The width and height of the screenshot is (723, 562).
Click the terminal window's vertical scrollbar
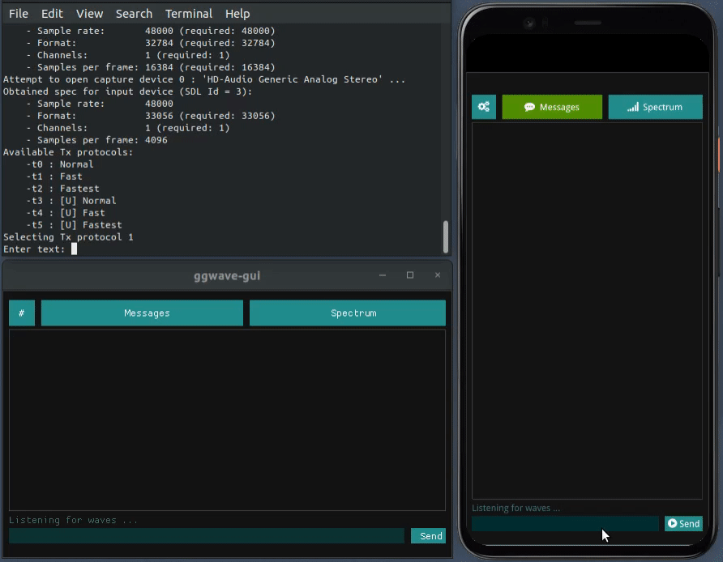pos(445,236)
